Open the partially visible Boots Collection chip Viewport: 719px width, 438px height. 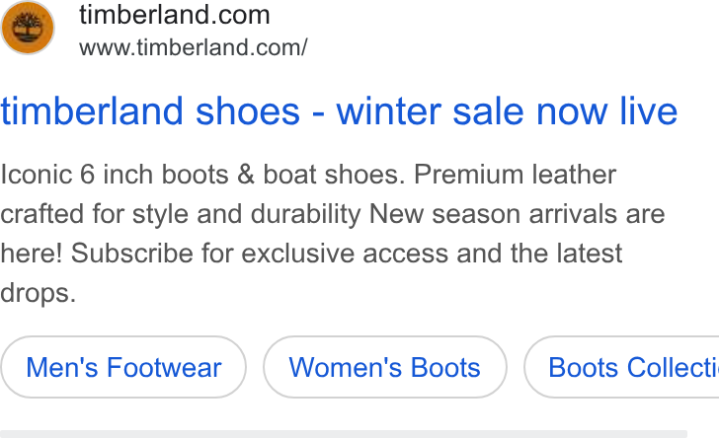(622, 367)
